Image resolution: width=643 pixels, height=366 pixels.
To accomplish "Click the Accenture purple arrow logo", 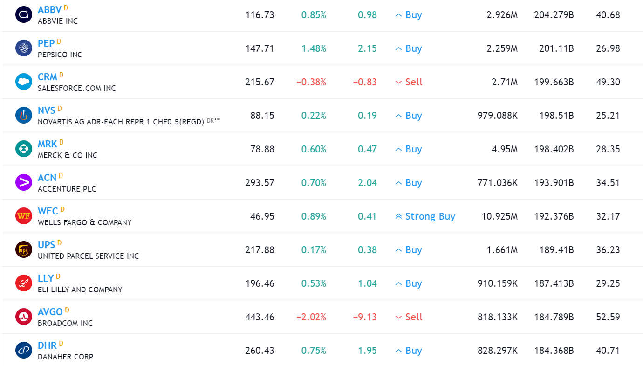I will (23, 183).
